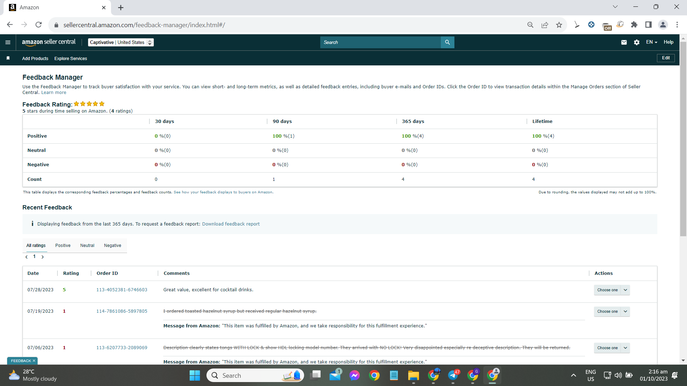The width and height of the screenshot is (687, 386).
Task: Open weather widget on taskbar
Action: pos(33,375)
